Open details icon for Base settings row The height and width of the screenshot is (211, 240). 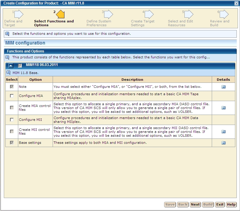click(x=223, y=143)
